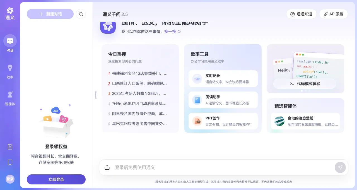Click the 登录 avatar in sidebar
The image size is (357, 190).
[x=10, y=179]
